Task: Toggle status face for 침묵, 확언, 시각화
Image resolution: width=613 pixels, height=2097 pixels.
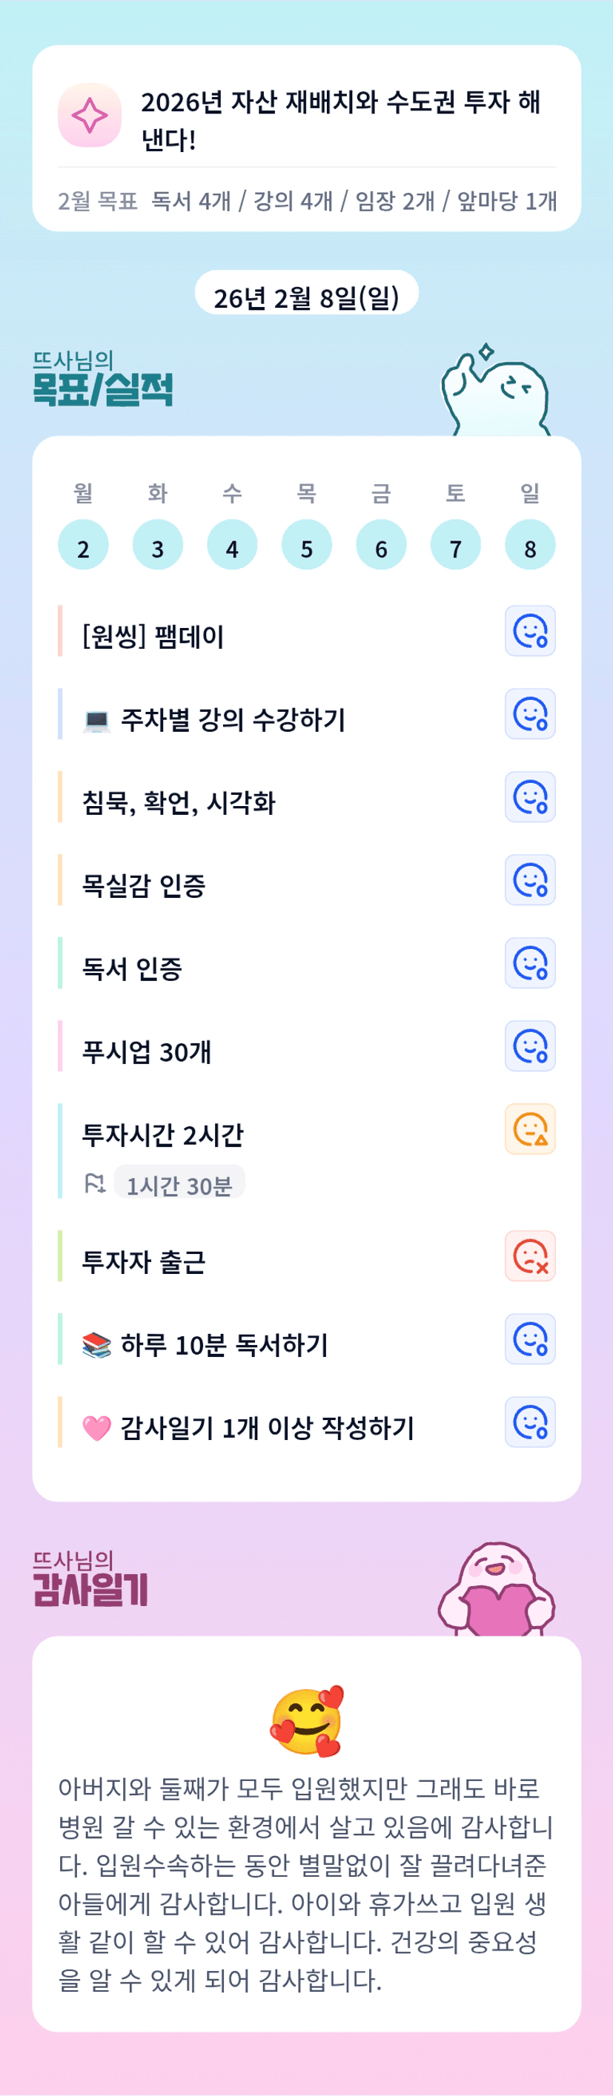Action: tap(530, 797)
